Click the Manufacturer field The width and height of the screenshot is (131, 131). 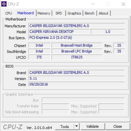[77, 26]
